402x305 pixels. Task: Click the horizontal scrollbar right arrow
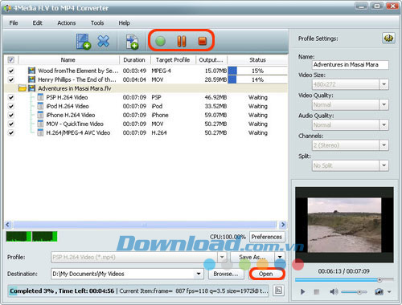(283, 225)
